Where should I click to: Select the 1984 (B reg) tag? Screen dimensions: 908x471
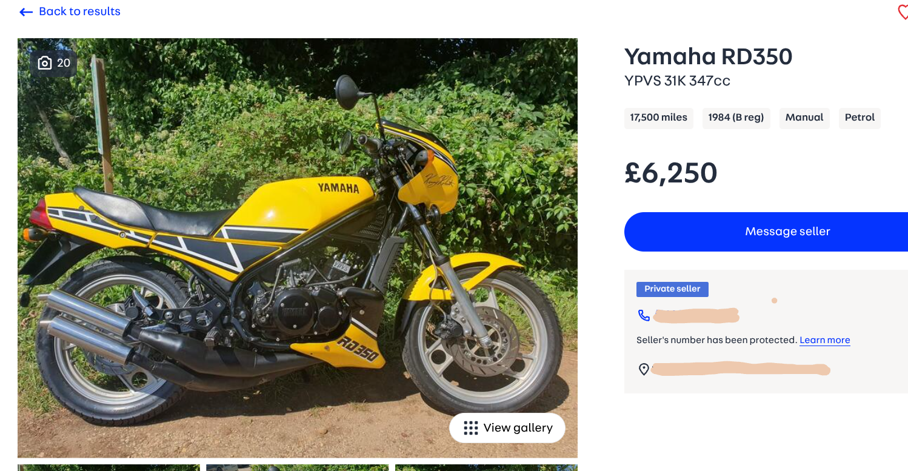coord(736,118)
